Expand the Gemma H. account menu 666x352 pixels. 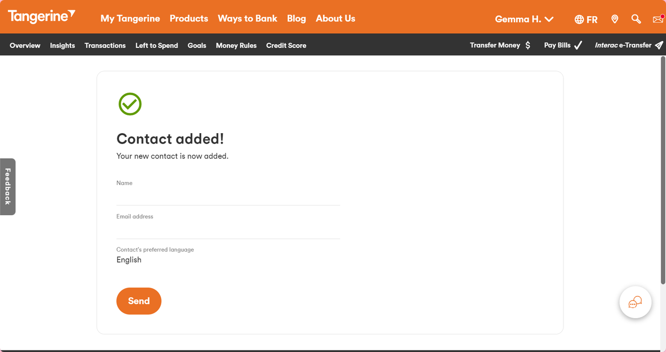point(524,19)
